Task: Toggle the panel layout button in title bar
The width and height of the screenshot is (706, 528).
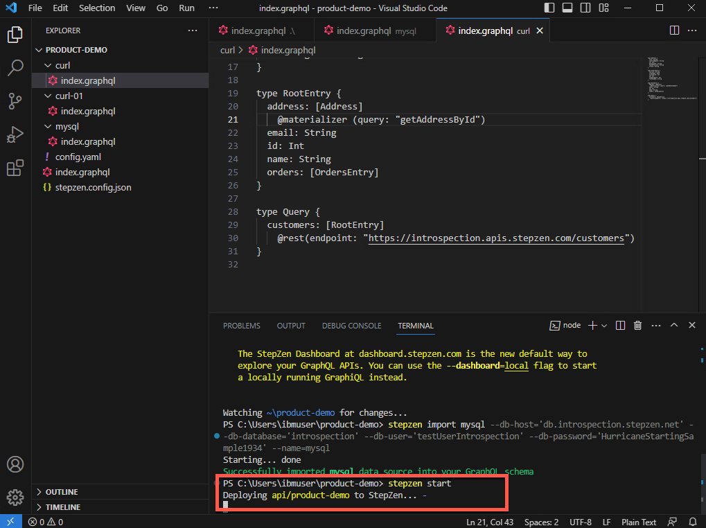Action: click(x=567, y=8)
